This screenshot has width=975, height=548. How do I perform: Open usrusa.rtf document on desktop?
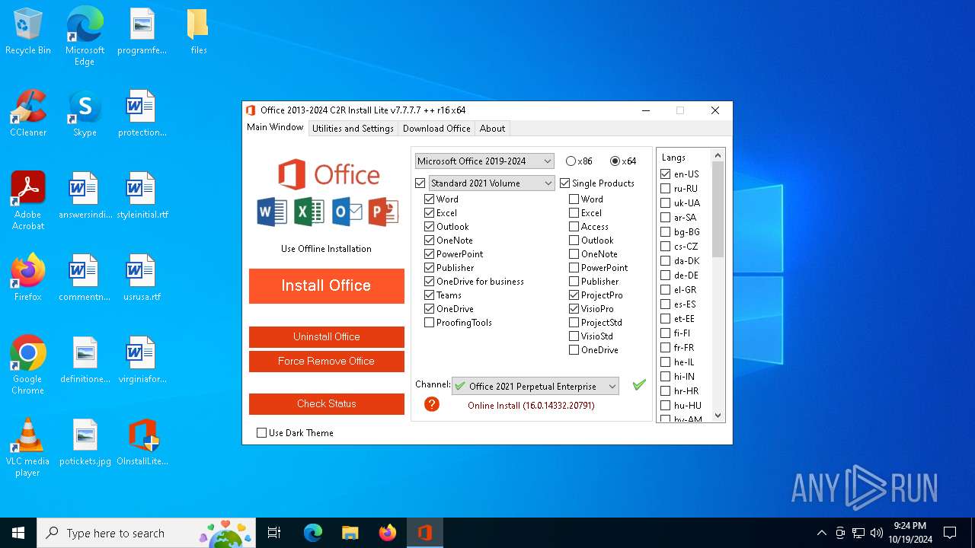[x=142, y=278]
